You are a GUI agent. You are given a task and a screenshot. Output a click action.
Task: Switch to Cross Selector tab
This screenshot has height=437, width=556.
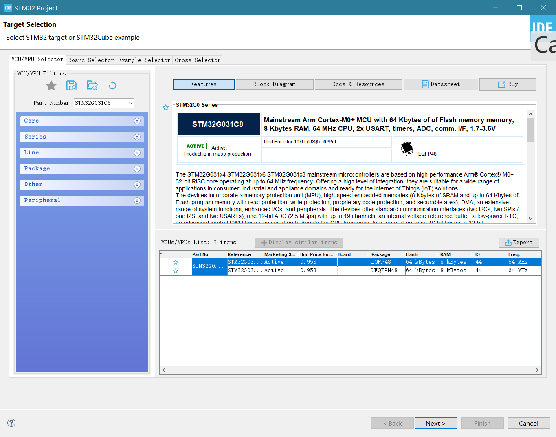tap(198, 60)
